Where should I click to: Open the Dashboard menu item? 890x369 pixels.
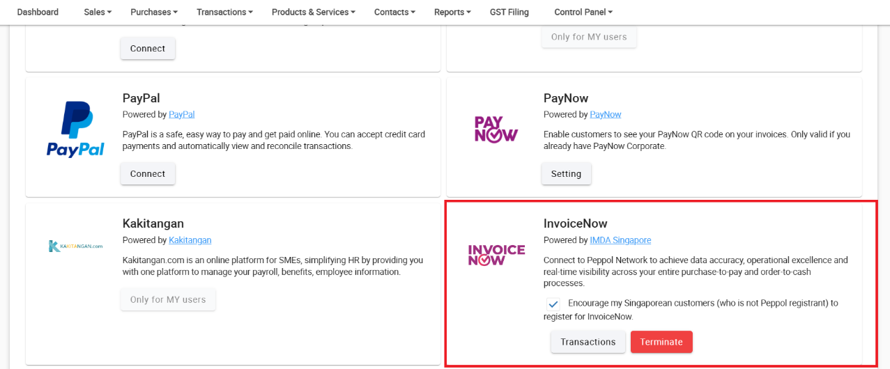[x=38, y=12]
